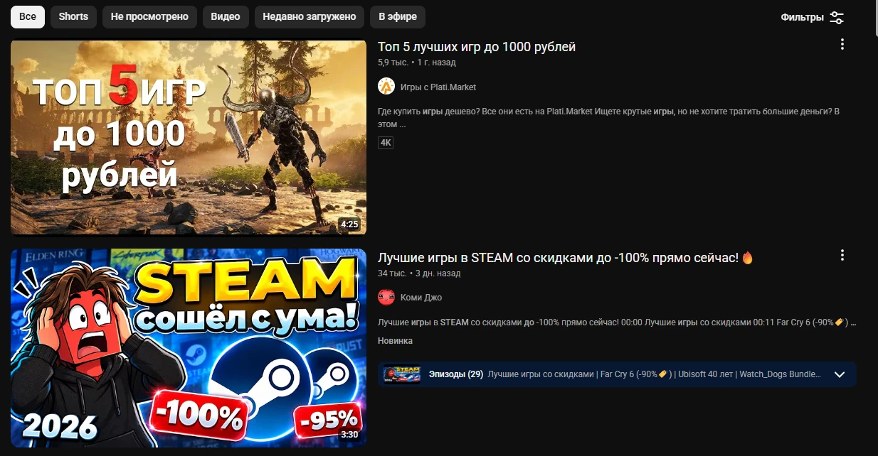Click the Игры с Plati.Market channel avatar
This screenshot has width=878, height=456.
tap(386, 87)
